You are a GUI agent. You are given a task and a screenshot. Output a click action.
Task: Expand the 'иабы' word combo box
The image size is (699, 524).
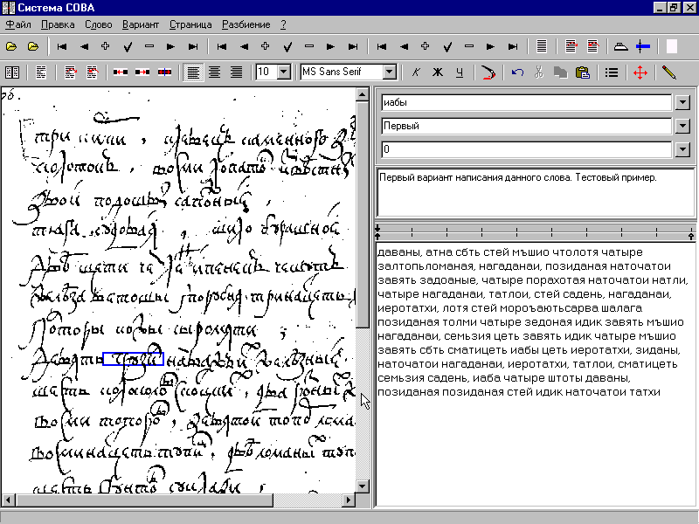coord(683,102)
